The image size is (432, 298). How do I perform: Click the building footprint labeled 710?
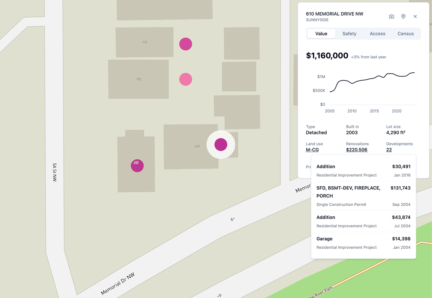pyautogui.click(x=138, y=79)
